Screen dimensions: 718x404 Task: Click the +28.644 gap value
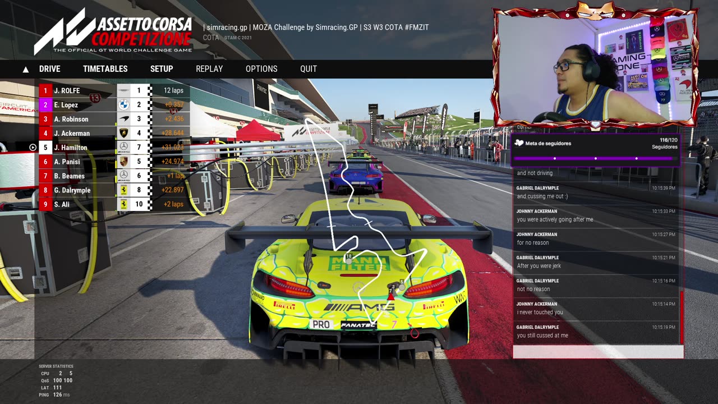[x=172, y=134]
